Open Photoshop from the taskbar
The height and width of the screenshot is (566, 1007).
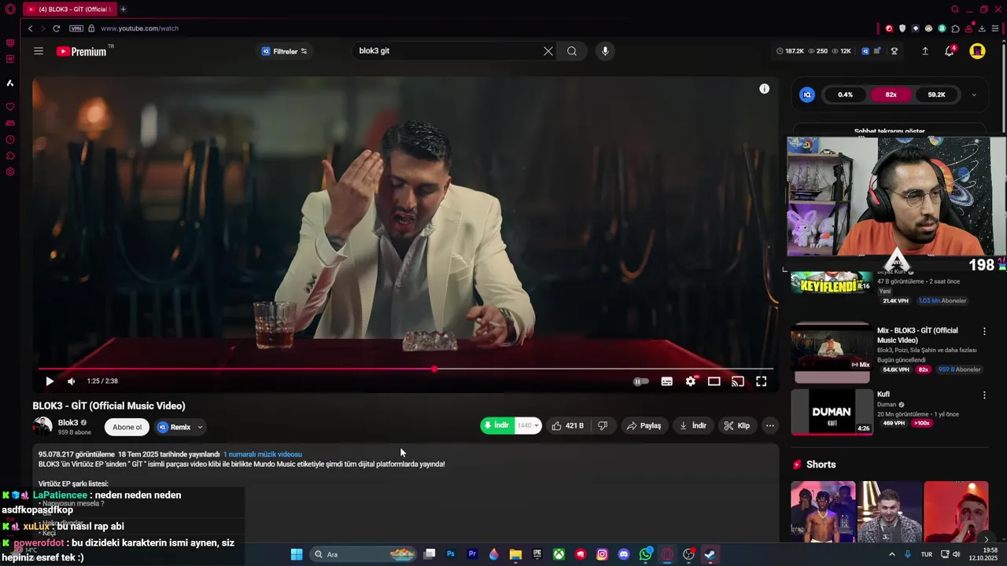pos(451,554)
